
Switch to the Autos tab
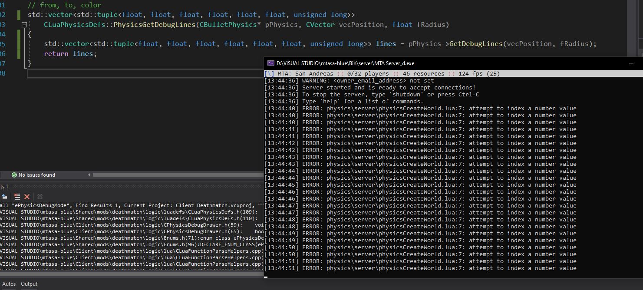pos(9,284)
